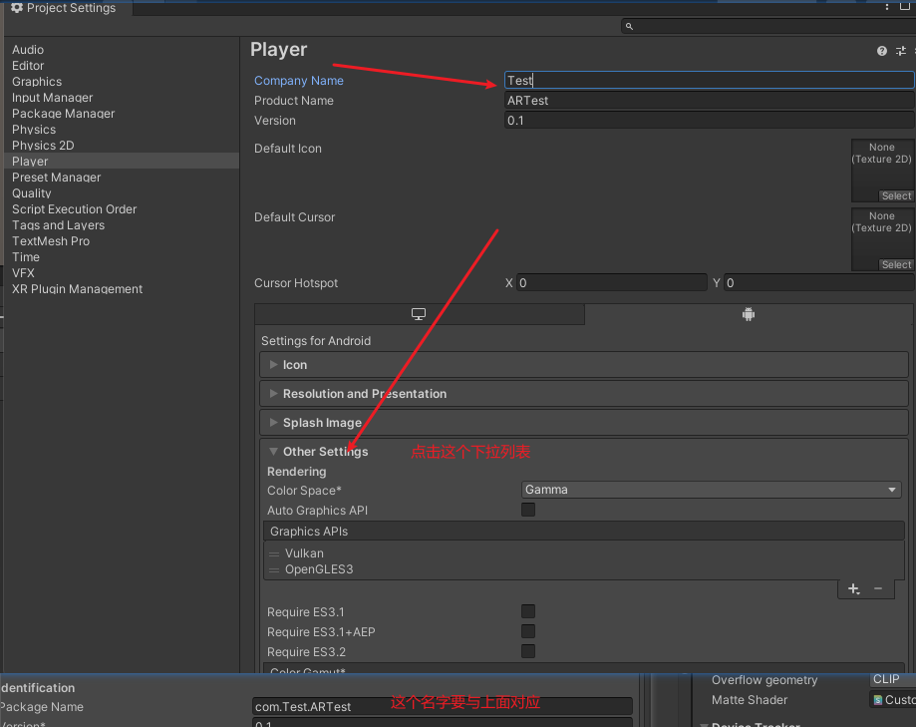This screenshot has width=916, height=727.
Task: Click the settings search box
Action: 768,26
